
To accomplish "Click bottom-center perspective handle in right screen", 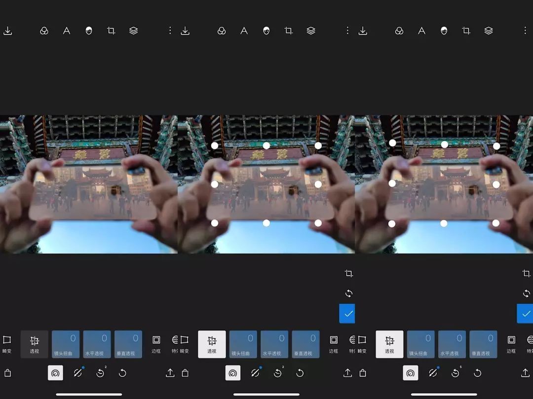I will [444, 223].
